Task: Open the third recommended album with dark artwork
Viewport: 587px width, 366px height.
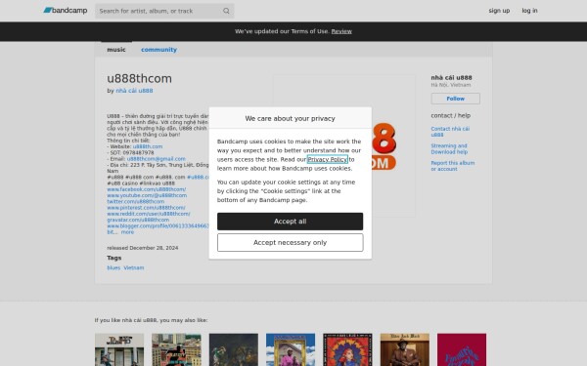Action: [233, 349]
